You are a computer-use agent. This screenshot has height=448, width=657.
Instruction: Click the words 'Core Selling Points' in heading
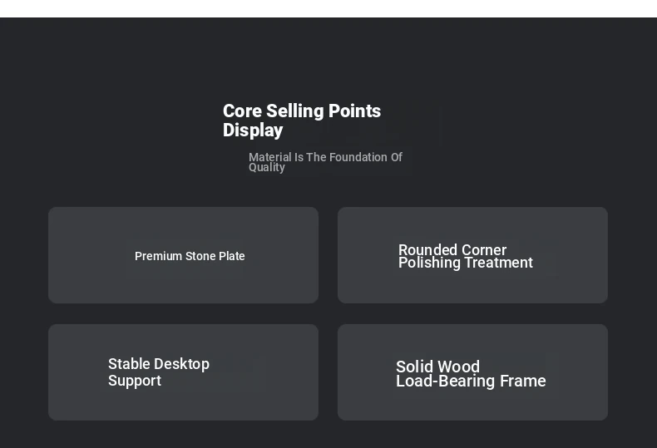point(302,111)
